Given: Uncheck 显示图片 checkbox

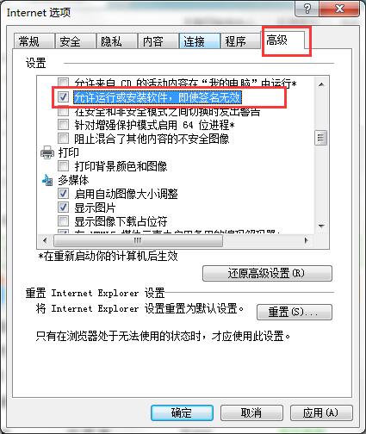Looking at the screenshot, I should 63,208.
